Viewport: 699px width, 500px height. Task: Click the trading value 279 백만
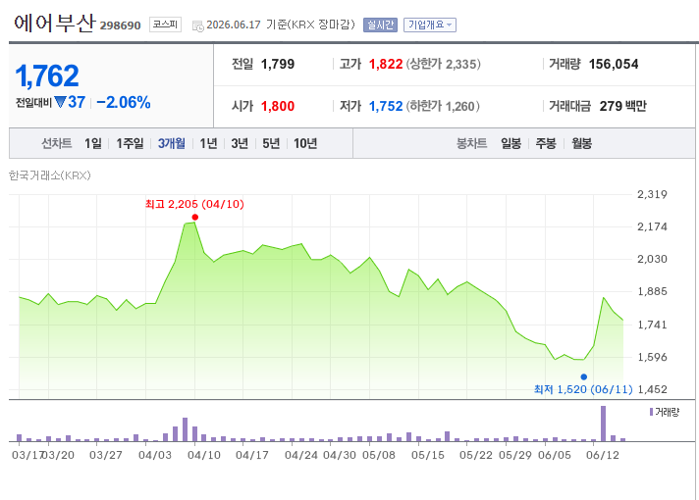pyautogui.click(x=622, y=106)
